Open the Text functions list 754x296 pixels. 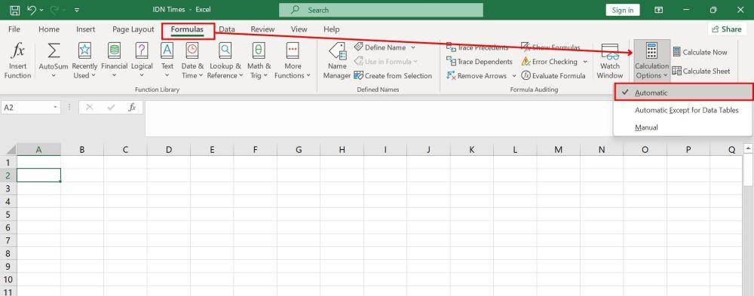[x=167, y=60]
